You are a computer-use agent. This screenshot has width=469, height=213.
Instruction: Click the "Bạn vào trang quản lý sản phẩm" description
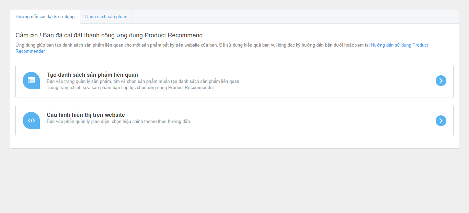point(143,82)
